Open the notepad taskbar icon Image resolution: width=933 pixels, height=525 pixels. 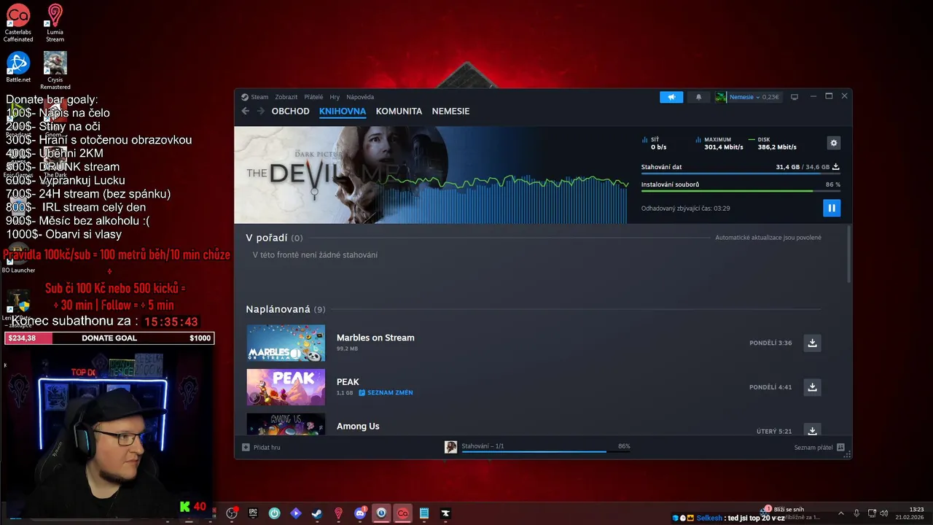click(424, 513)
